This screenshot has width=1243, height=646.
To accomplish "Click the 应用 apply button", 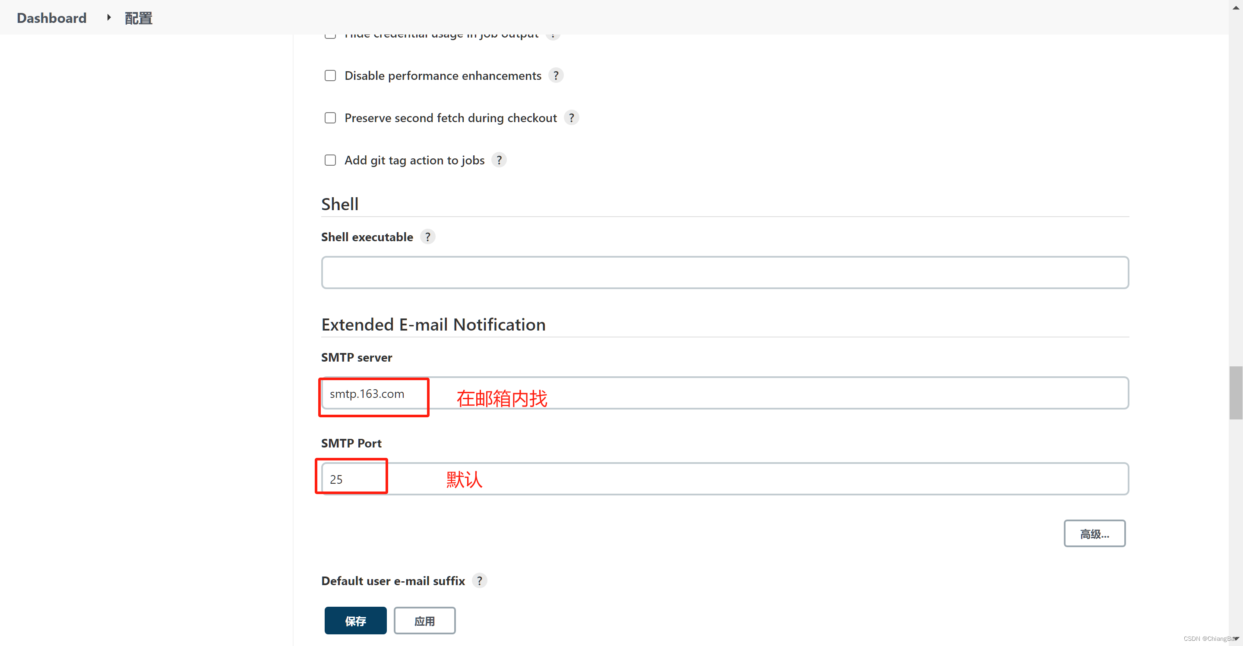I will pos(425,621).
